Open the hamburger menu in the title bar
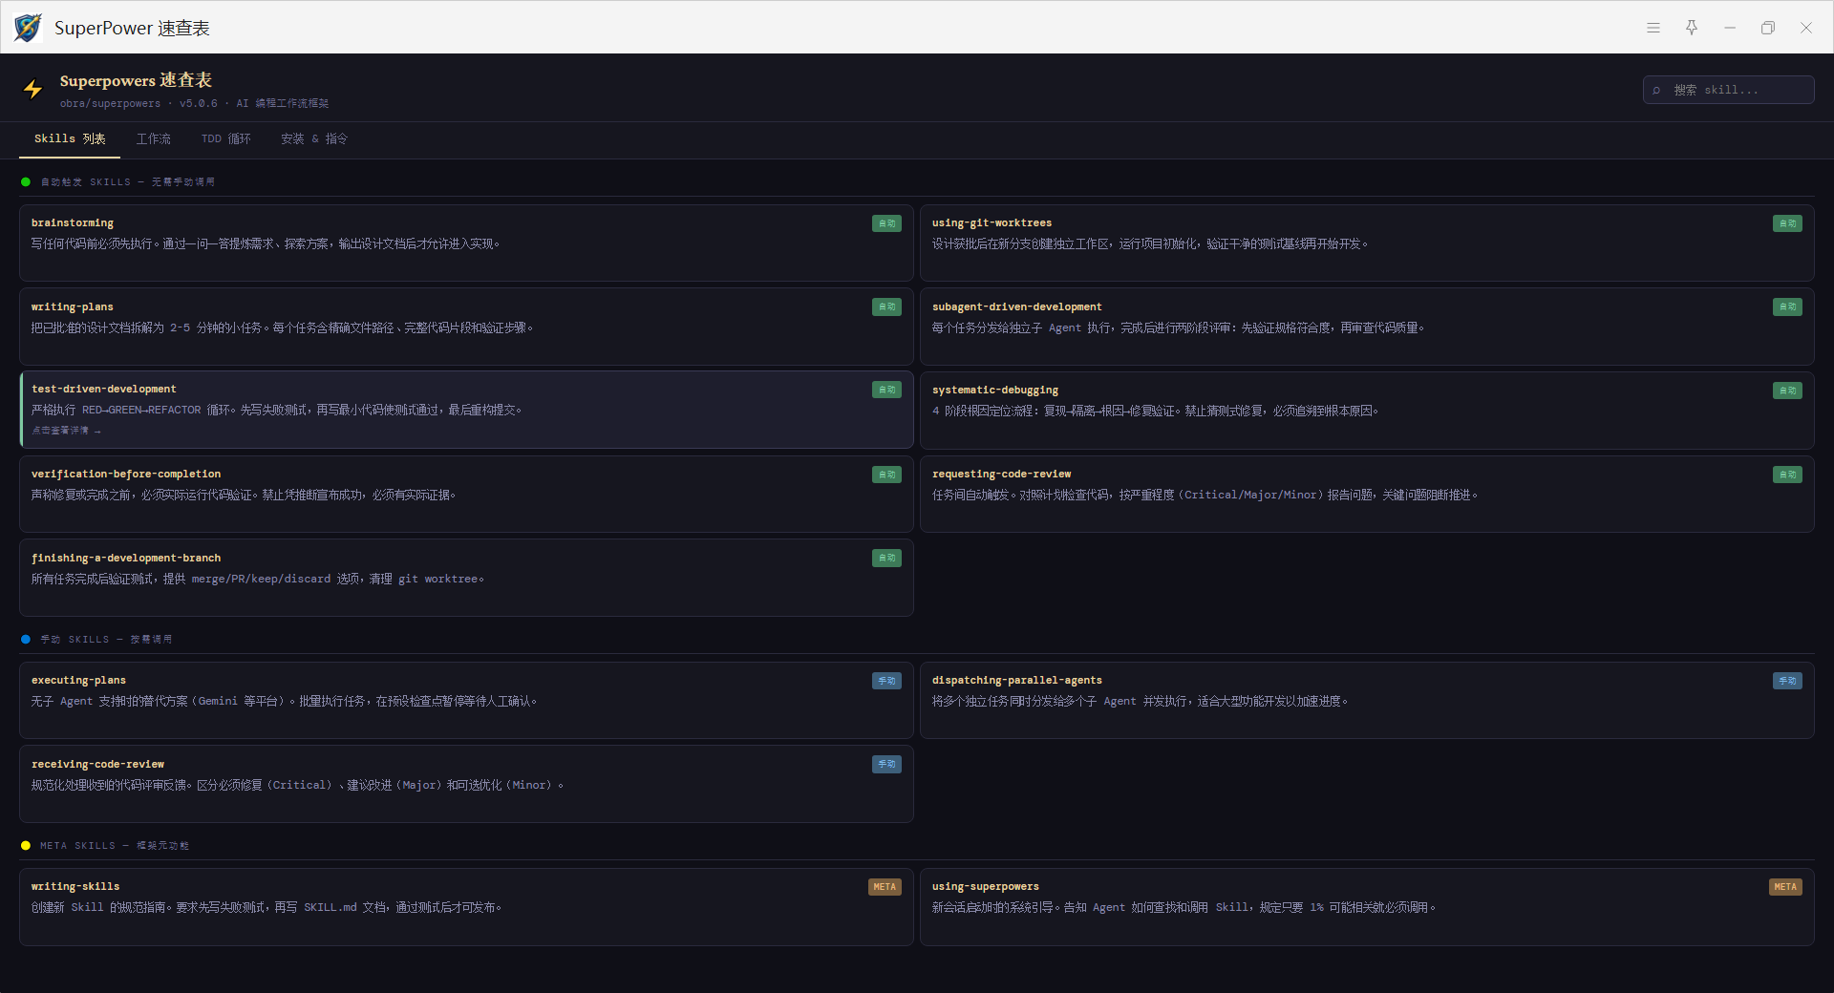 pyautogui.click(x=1653, y=28)
